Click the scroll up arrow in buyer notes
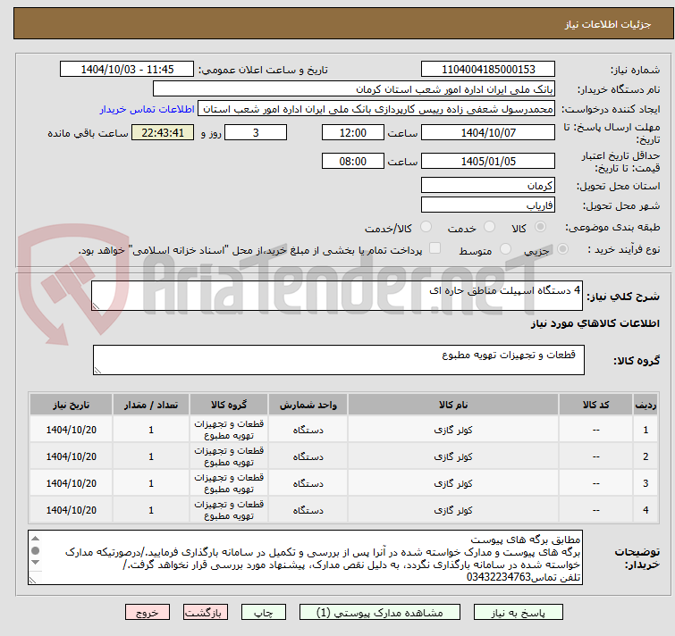The width and height of the screenshot is (675, 636). click(x=36, y=539)
